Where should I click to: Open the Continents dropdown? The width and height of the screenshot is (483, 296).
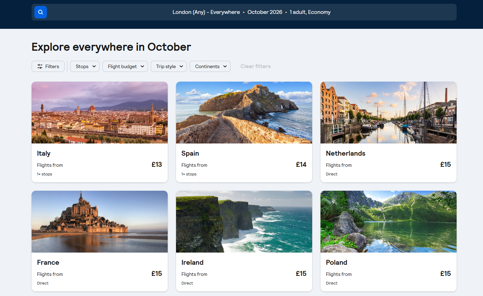[210, 66]
